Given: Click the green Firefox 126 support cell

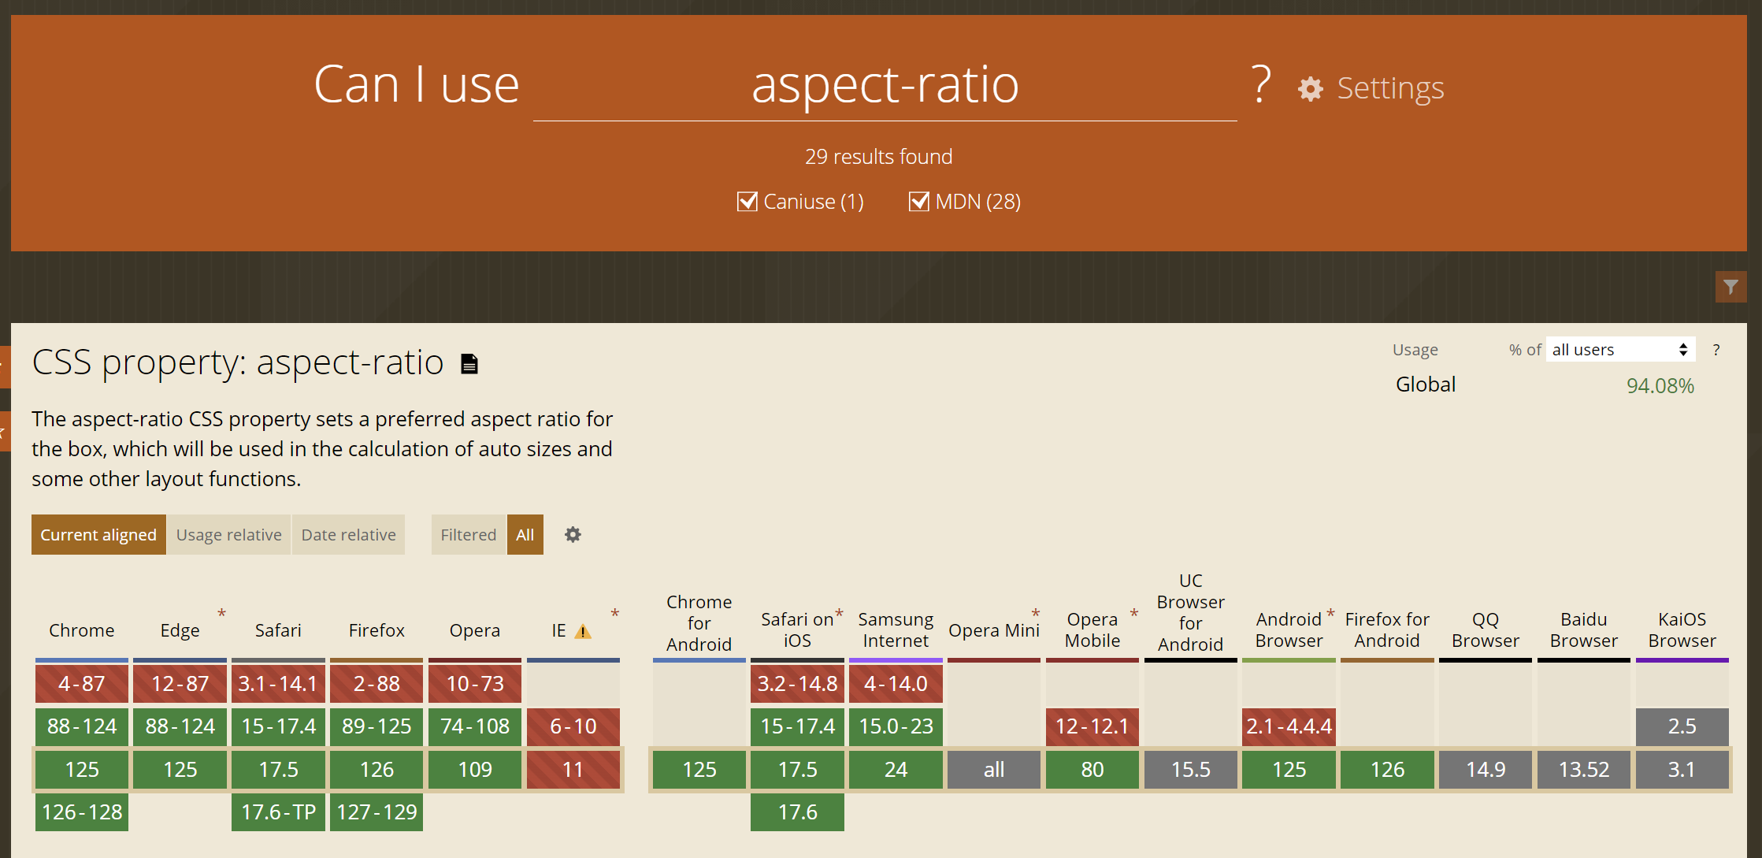Looking at the screenshot, I should pyautogui.click(x=377, y=770).
